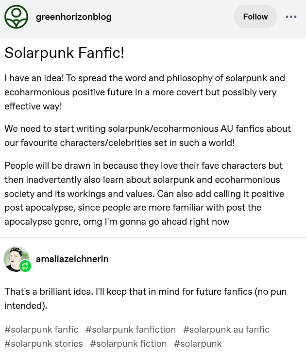Open the #solarpunk fiction hashtag
This screenshot has width=306, height=355.
tap(128, 344)
